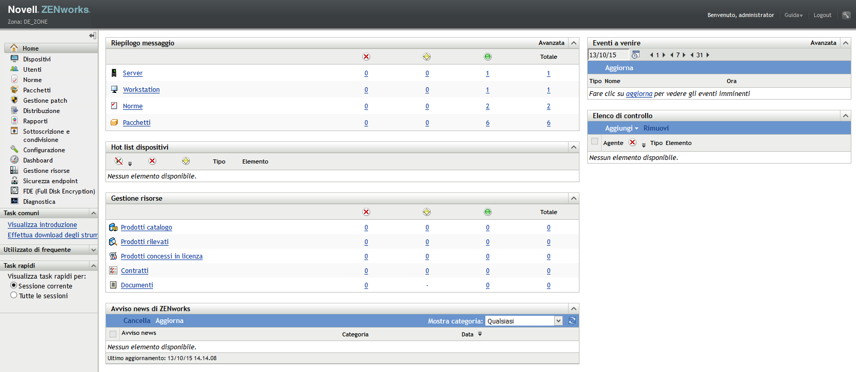Click yellow warning icon in Riepilogo messaggio header
This screenshot has height=372, width=856.
tap(426, 57)
